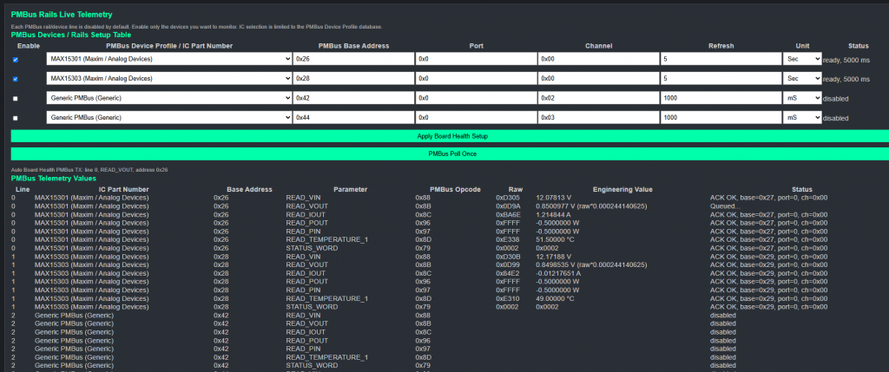The height and width of the screenshot is (372, 889).
Task: Select the -0.01217651 A current value
Action: point(558,273)
